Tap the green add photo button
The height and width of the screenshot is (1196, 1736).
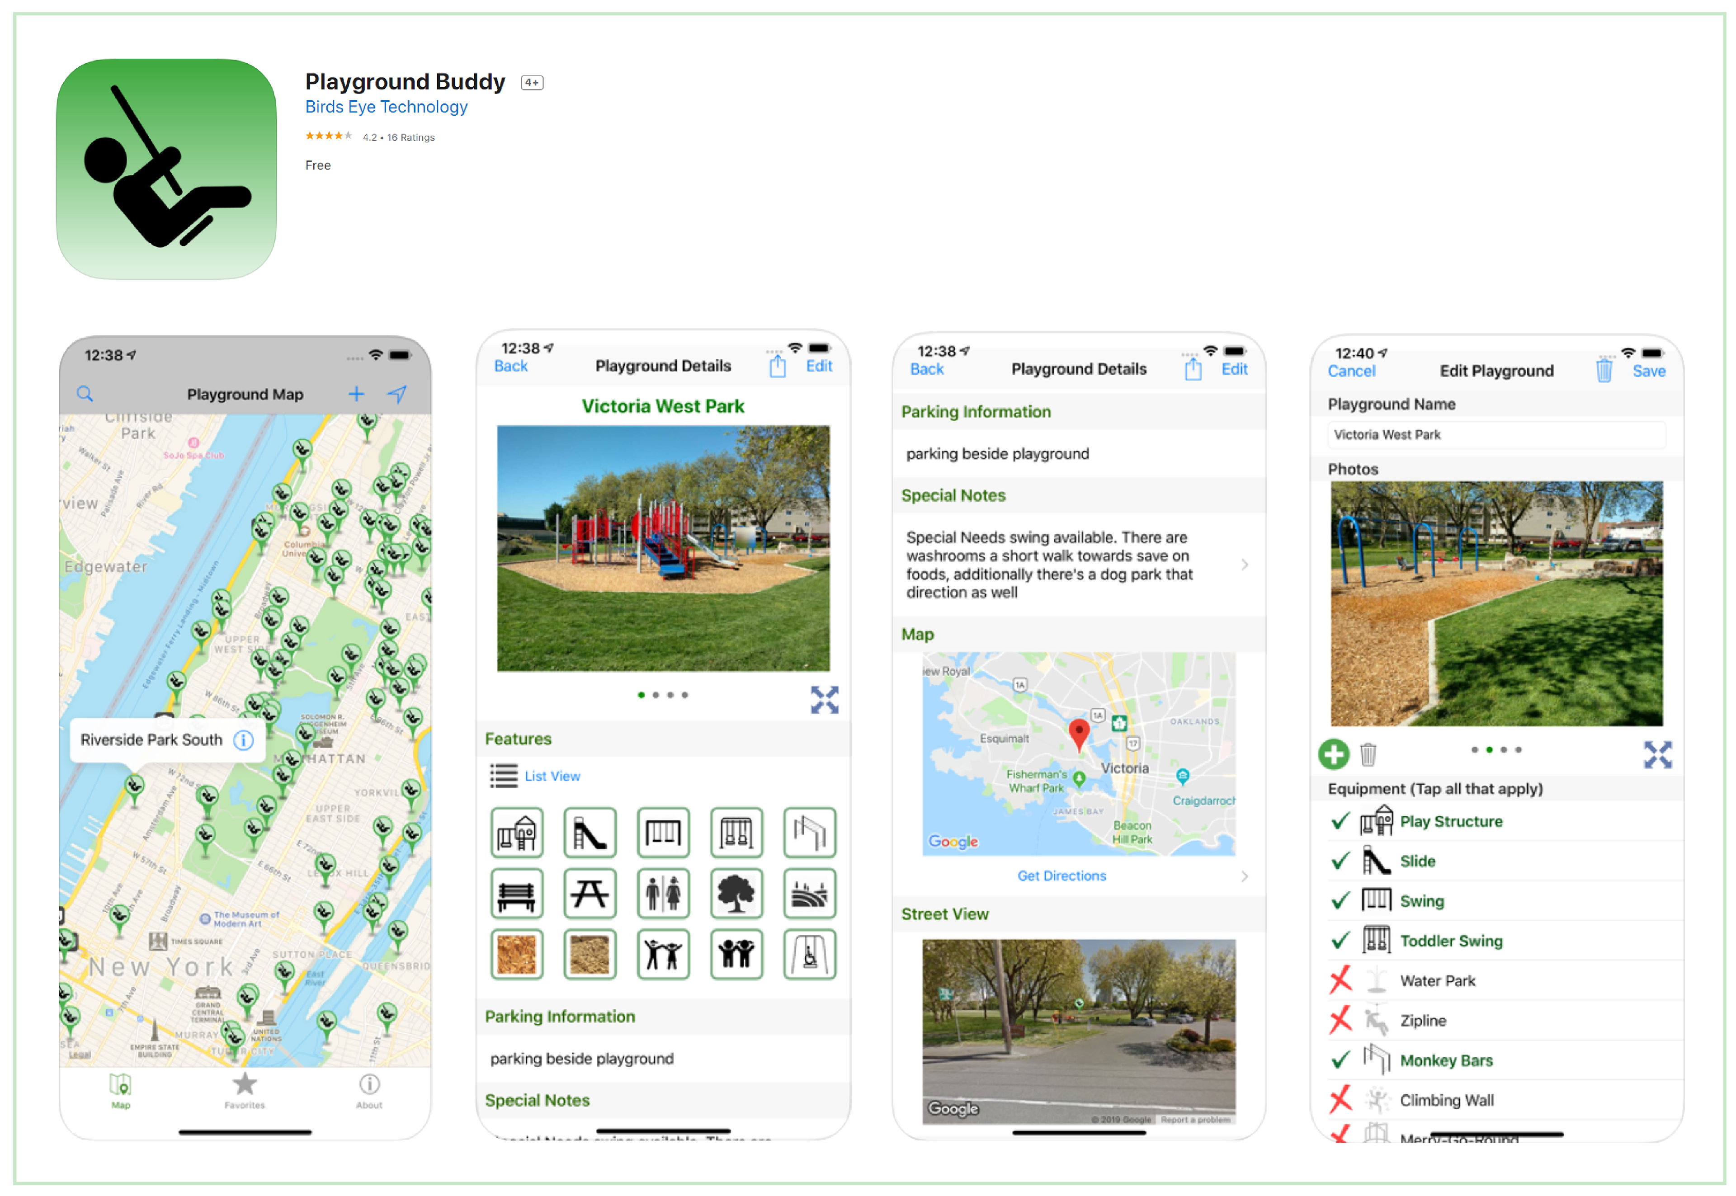(1334, 755)
